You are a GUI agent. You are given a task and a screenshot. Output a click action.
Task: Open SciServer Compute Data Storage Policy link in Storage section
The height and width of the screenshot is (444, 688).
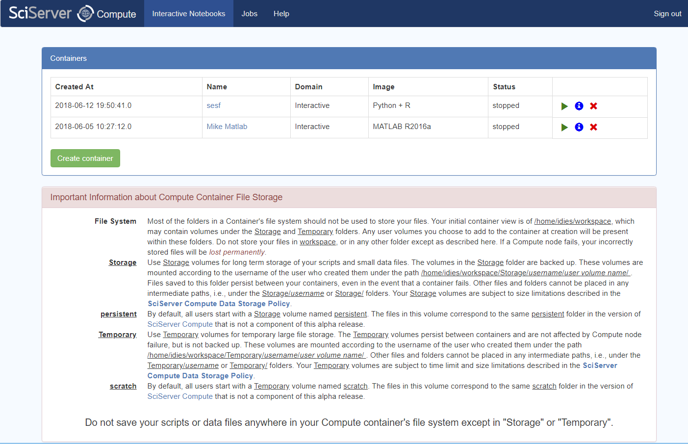(219, 304)
